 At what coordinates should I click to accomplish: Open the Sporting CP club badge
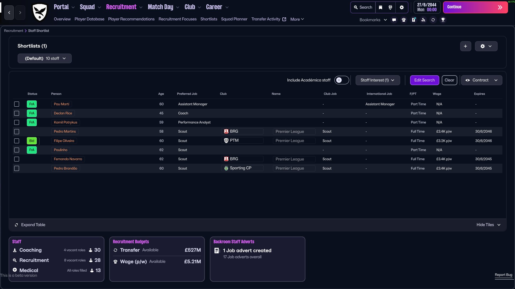(x=226, y=168)
